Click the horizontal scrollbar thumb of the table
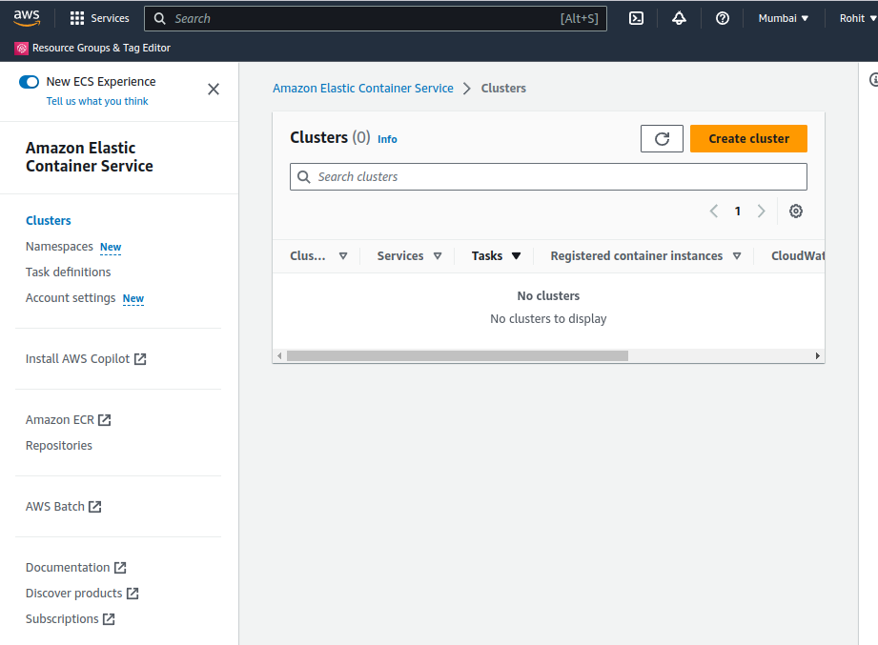This screenshot has height=645, width=878. [x=458, y=355]
